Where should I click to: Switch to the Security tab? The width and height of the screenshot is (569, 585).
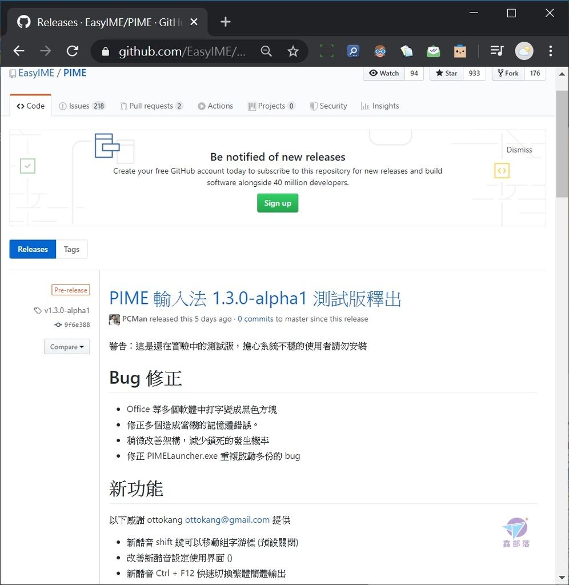pos(328,106)
